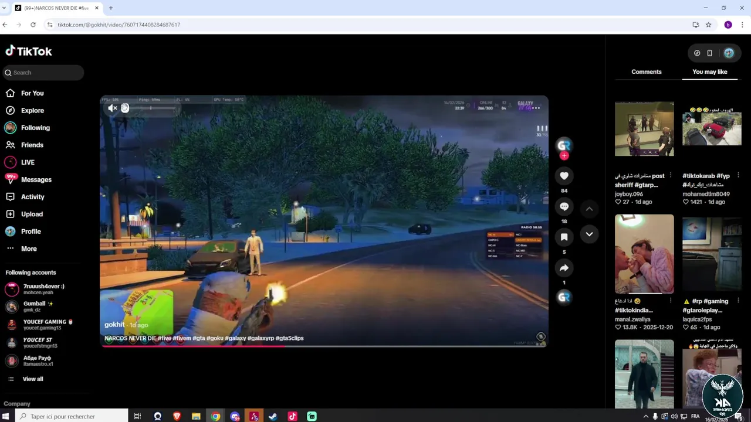Seek along the red video progress bar

(324, 346)
